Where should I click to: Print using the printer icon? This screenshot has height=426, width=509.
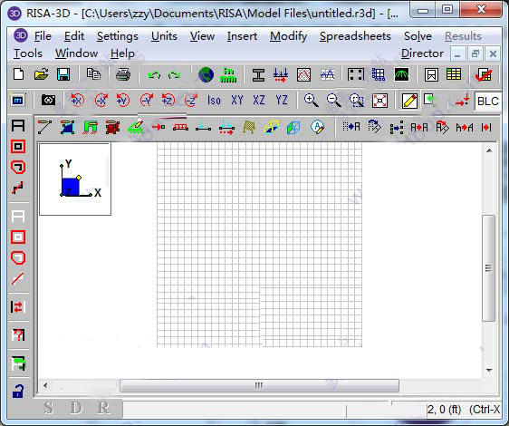coord(123,74)
